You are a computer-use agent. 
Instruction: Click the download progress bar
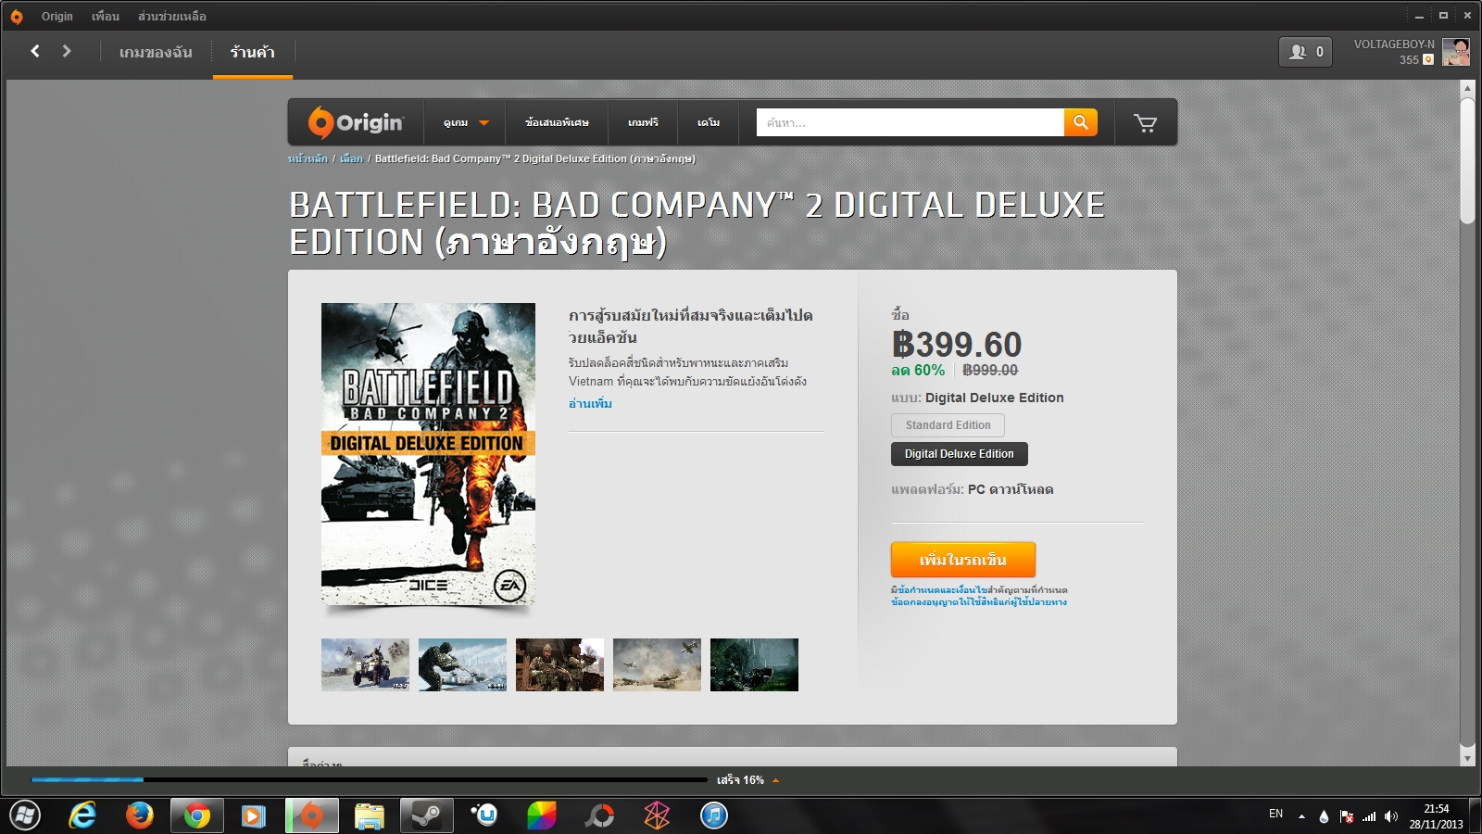click(370, 780)
